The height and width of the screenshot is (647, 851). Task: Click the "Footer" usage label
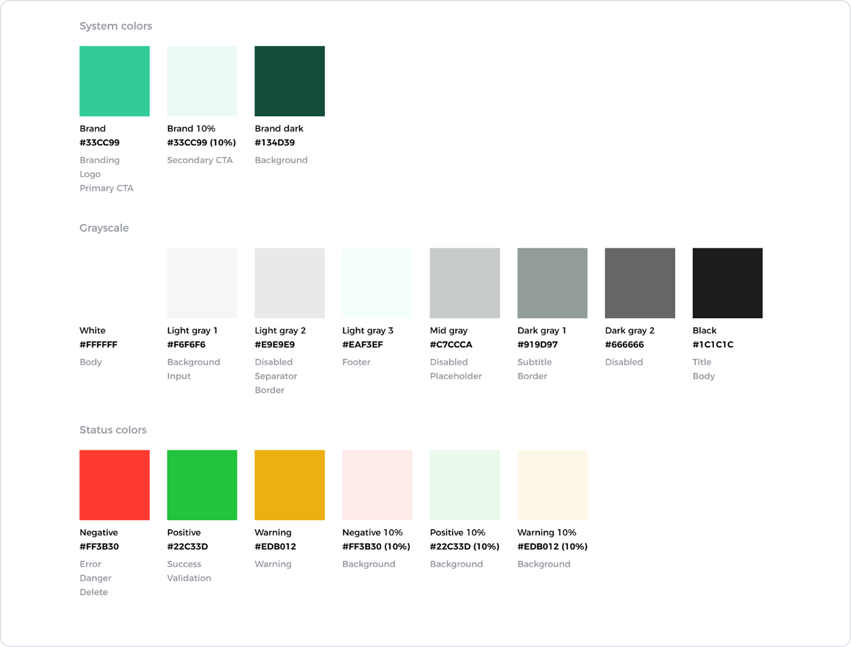pos(356,362)
